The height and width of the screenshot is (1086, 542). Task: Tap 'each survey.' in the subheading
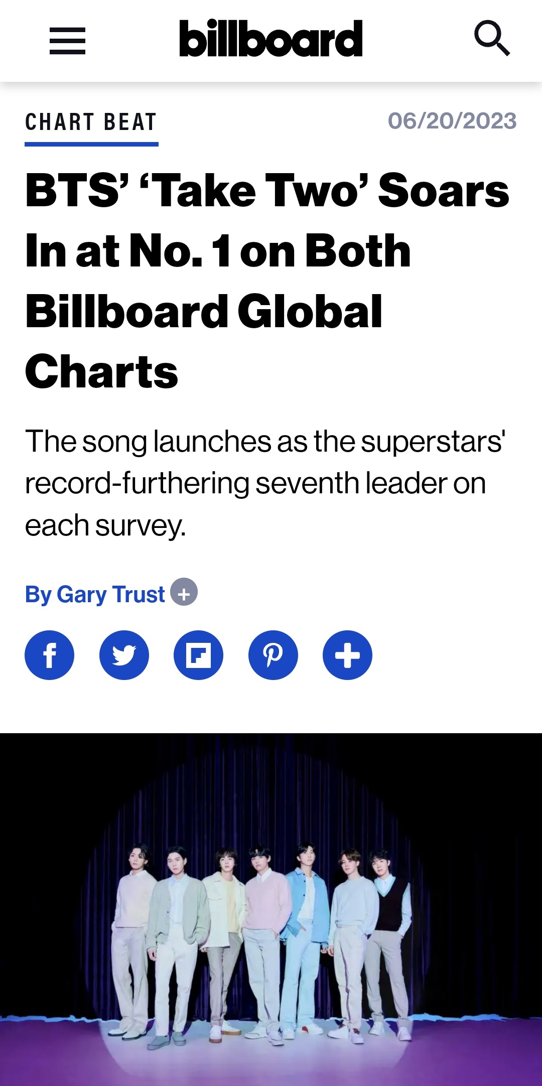tap(105, 526)
